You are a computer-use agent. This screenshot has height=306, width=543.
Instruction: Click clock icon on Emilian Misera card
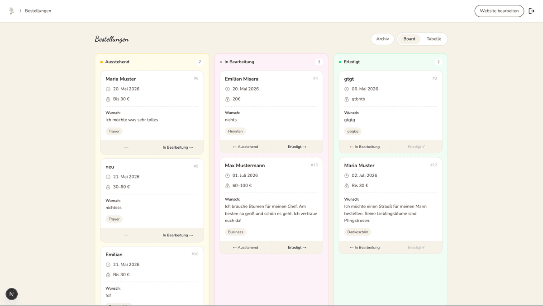point(228,89)
